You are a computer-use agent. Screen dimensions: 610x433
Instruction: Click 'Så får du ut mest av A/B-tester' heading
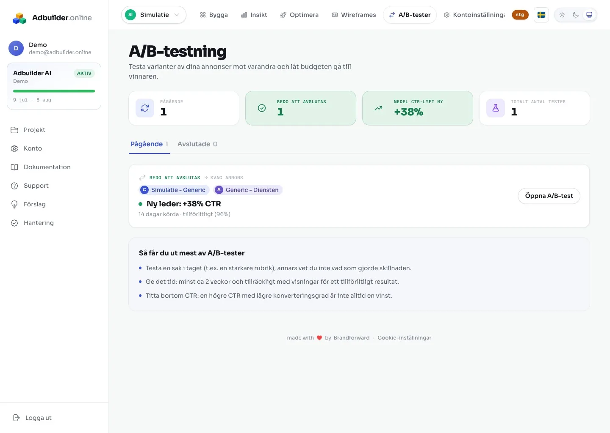pyautogui.click(x=192, y=253)
